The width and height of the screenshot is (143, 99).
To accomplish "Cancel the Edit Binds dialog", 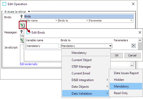I will [x=132, y=55].
